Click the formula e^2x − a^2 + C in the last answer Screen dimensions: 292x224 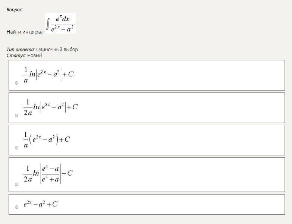[40, 204]
